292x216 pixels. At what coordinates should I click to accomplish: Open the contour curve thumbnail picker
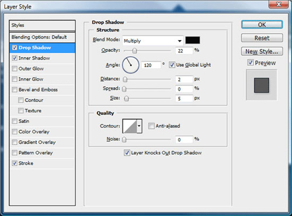[x=130, y=126]
